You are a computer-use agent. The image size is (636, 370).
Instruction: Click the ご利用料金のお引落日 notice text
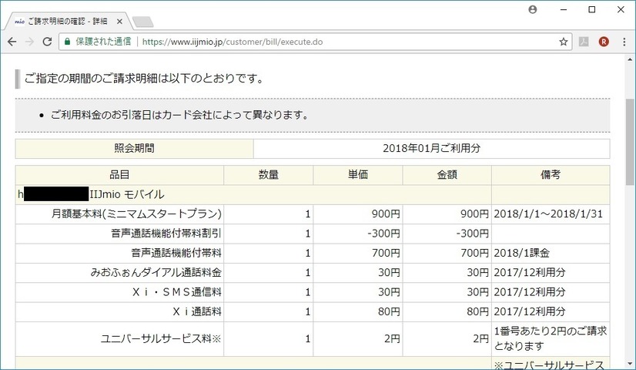point(179,115)
